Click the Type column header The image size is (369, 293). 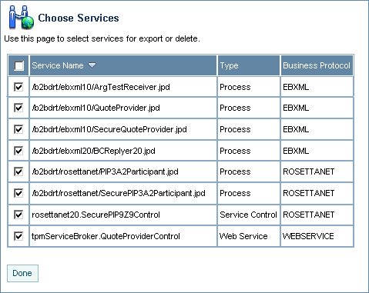click(x=249, y=65)
